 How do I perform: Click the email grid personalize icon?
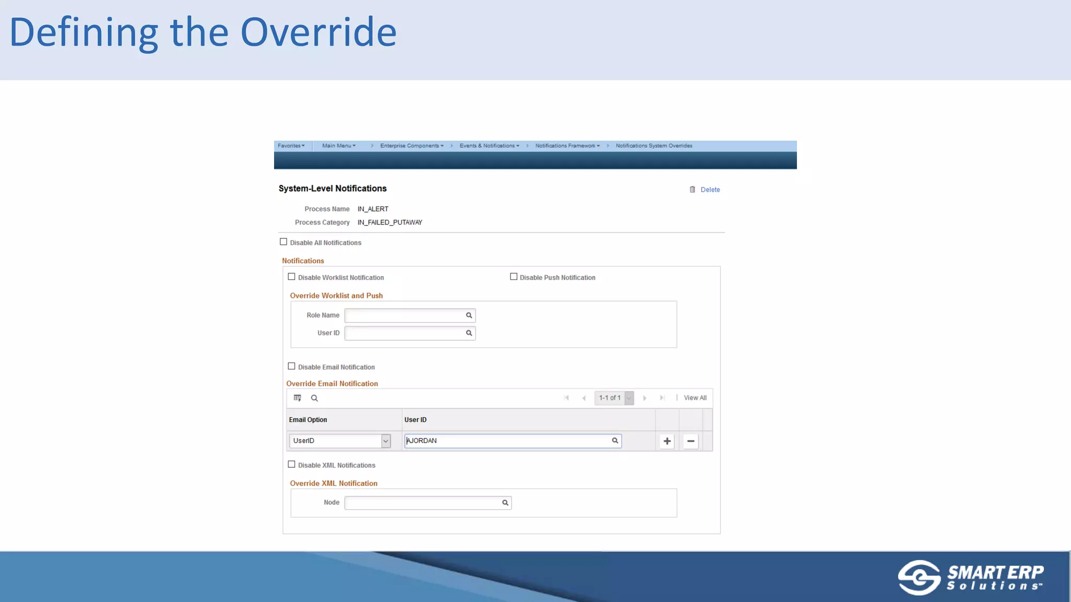pyautogui.click(x=298, y=398)
